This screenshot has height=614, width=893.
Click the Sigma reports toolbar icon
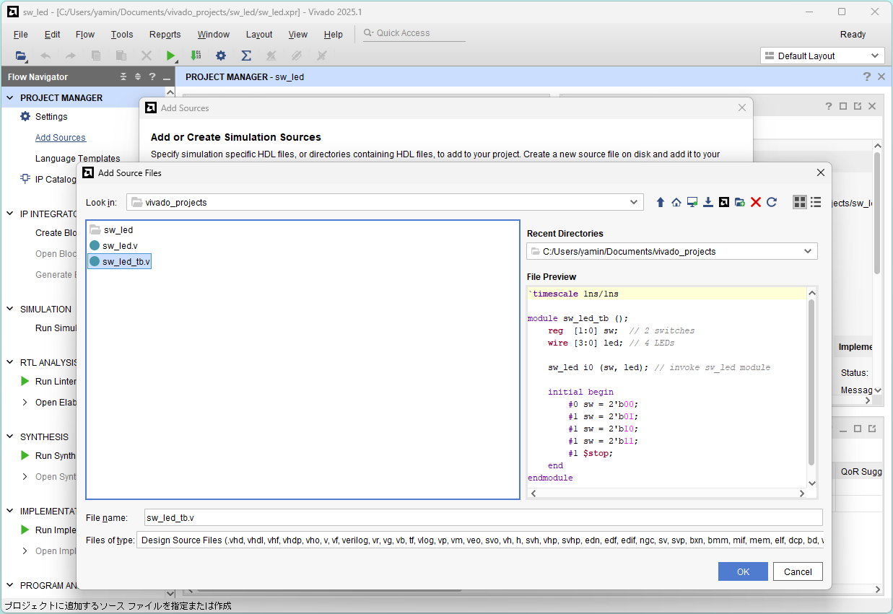(245, 56)
